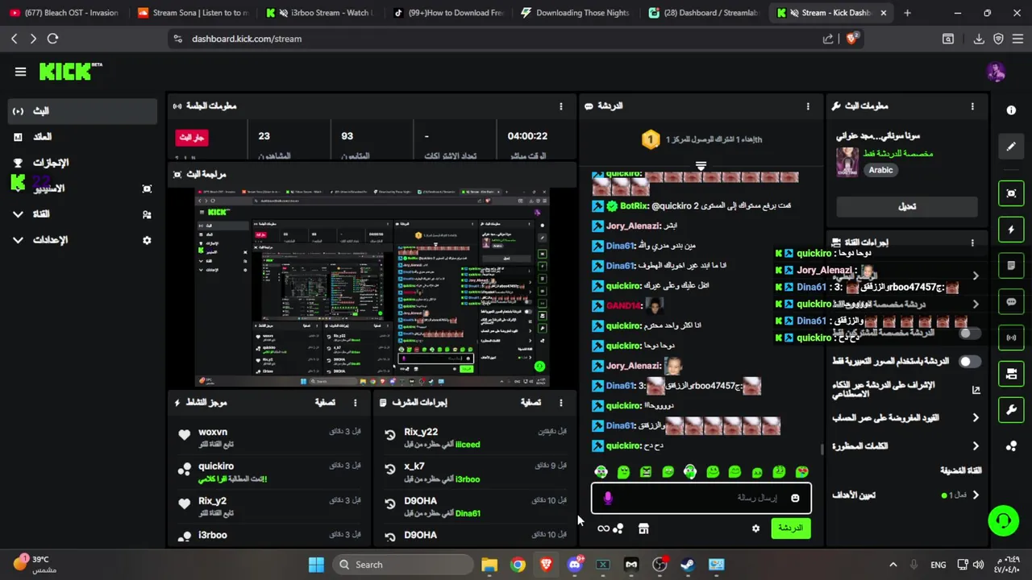This screenshot has height=580, width=1032.
Task: Toggle the wrench widget in right toolbar
Action: coord(1011,410)
